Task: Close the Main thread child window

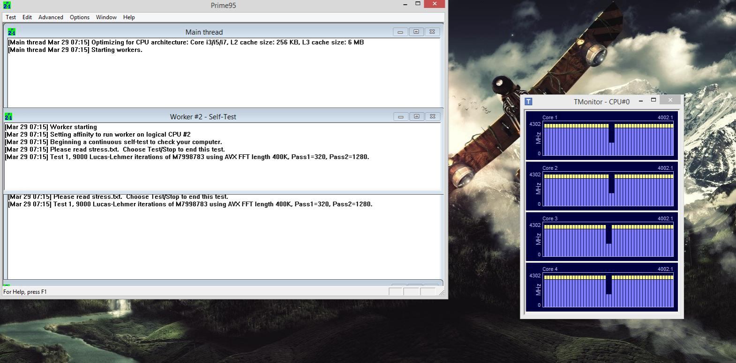Action: coord(432,32)
